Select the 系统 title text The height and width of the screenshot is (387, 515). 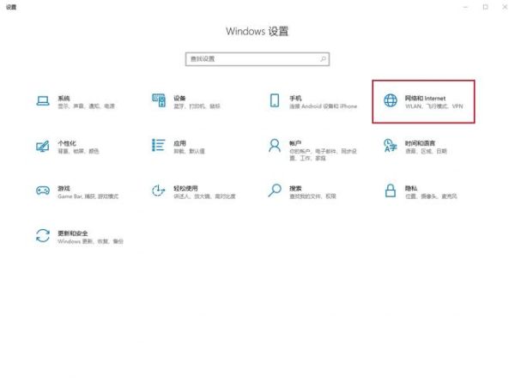[x=64, y=98]
